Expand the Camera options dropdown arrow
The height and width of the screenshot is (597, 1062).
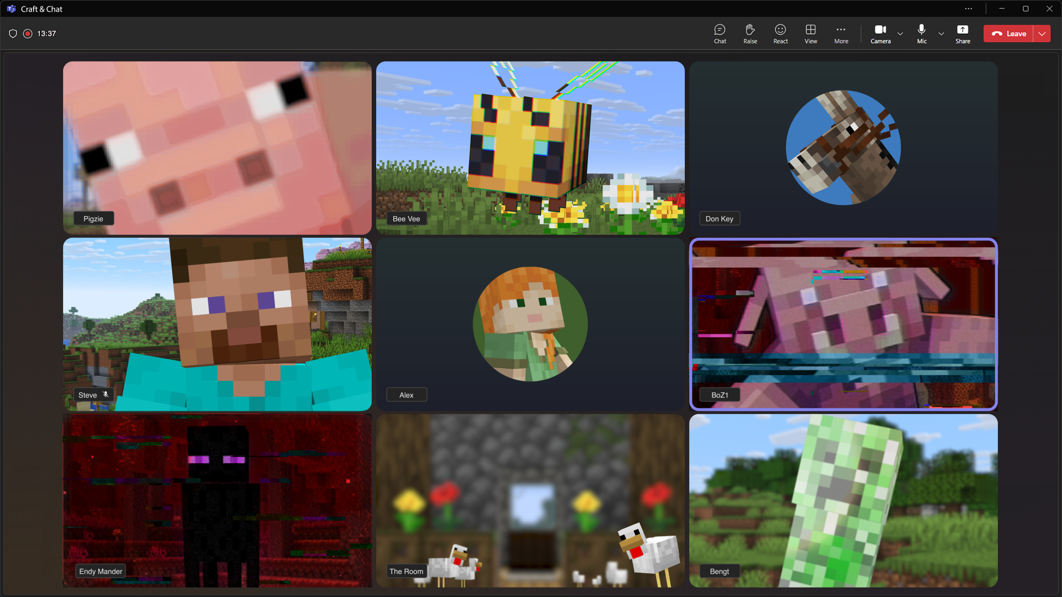pos(900,34)
